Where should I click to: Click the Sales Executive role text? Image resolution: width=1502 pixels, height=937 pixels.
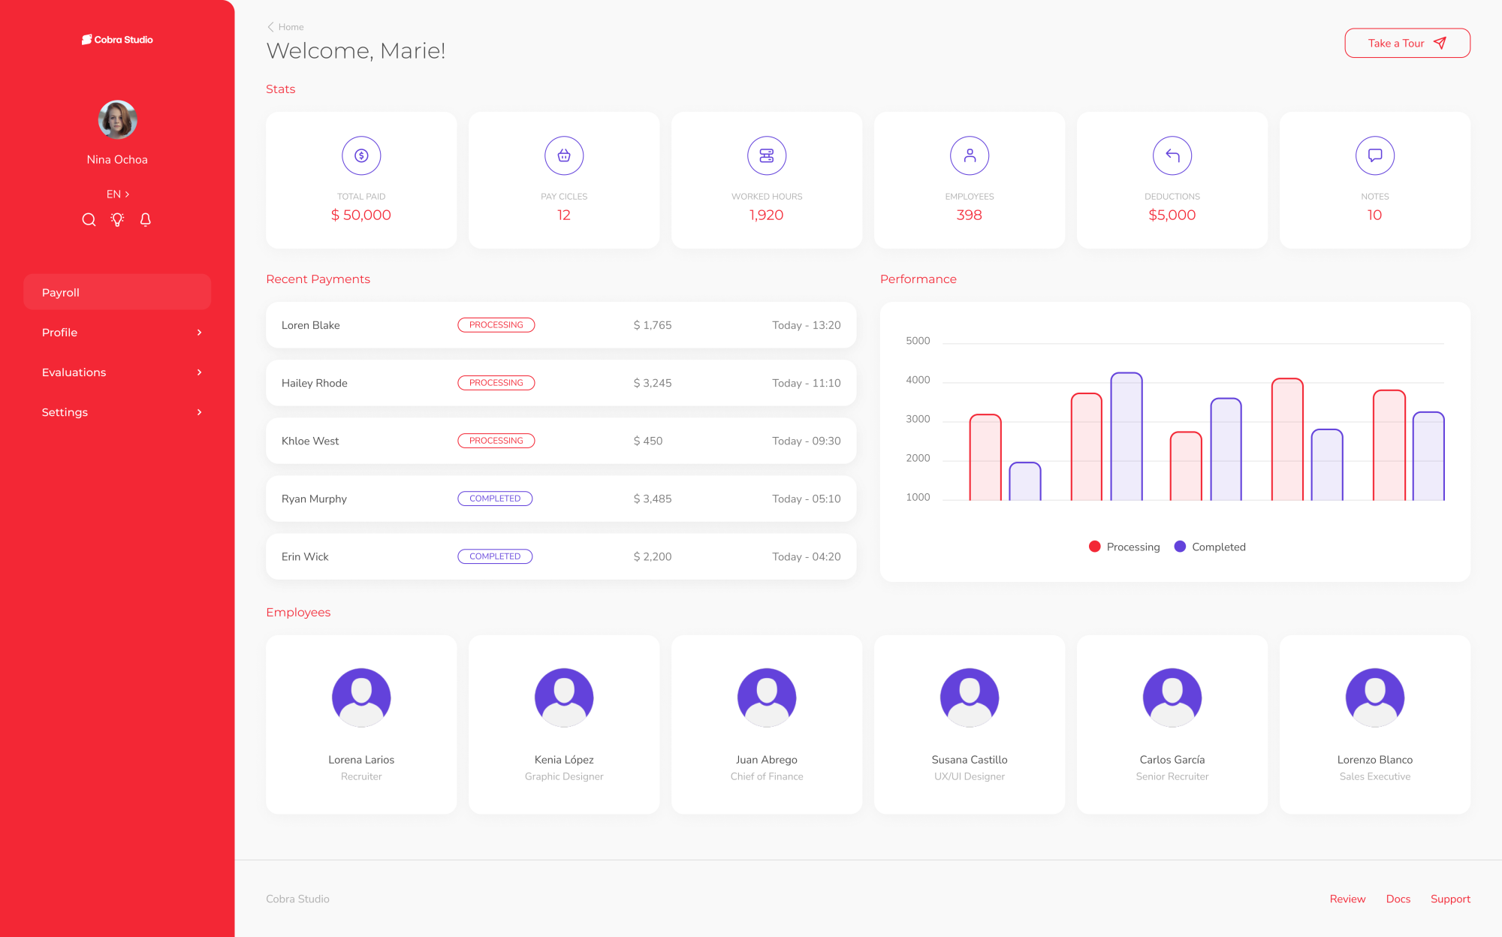[x=1374, y=776]
